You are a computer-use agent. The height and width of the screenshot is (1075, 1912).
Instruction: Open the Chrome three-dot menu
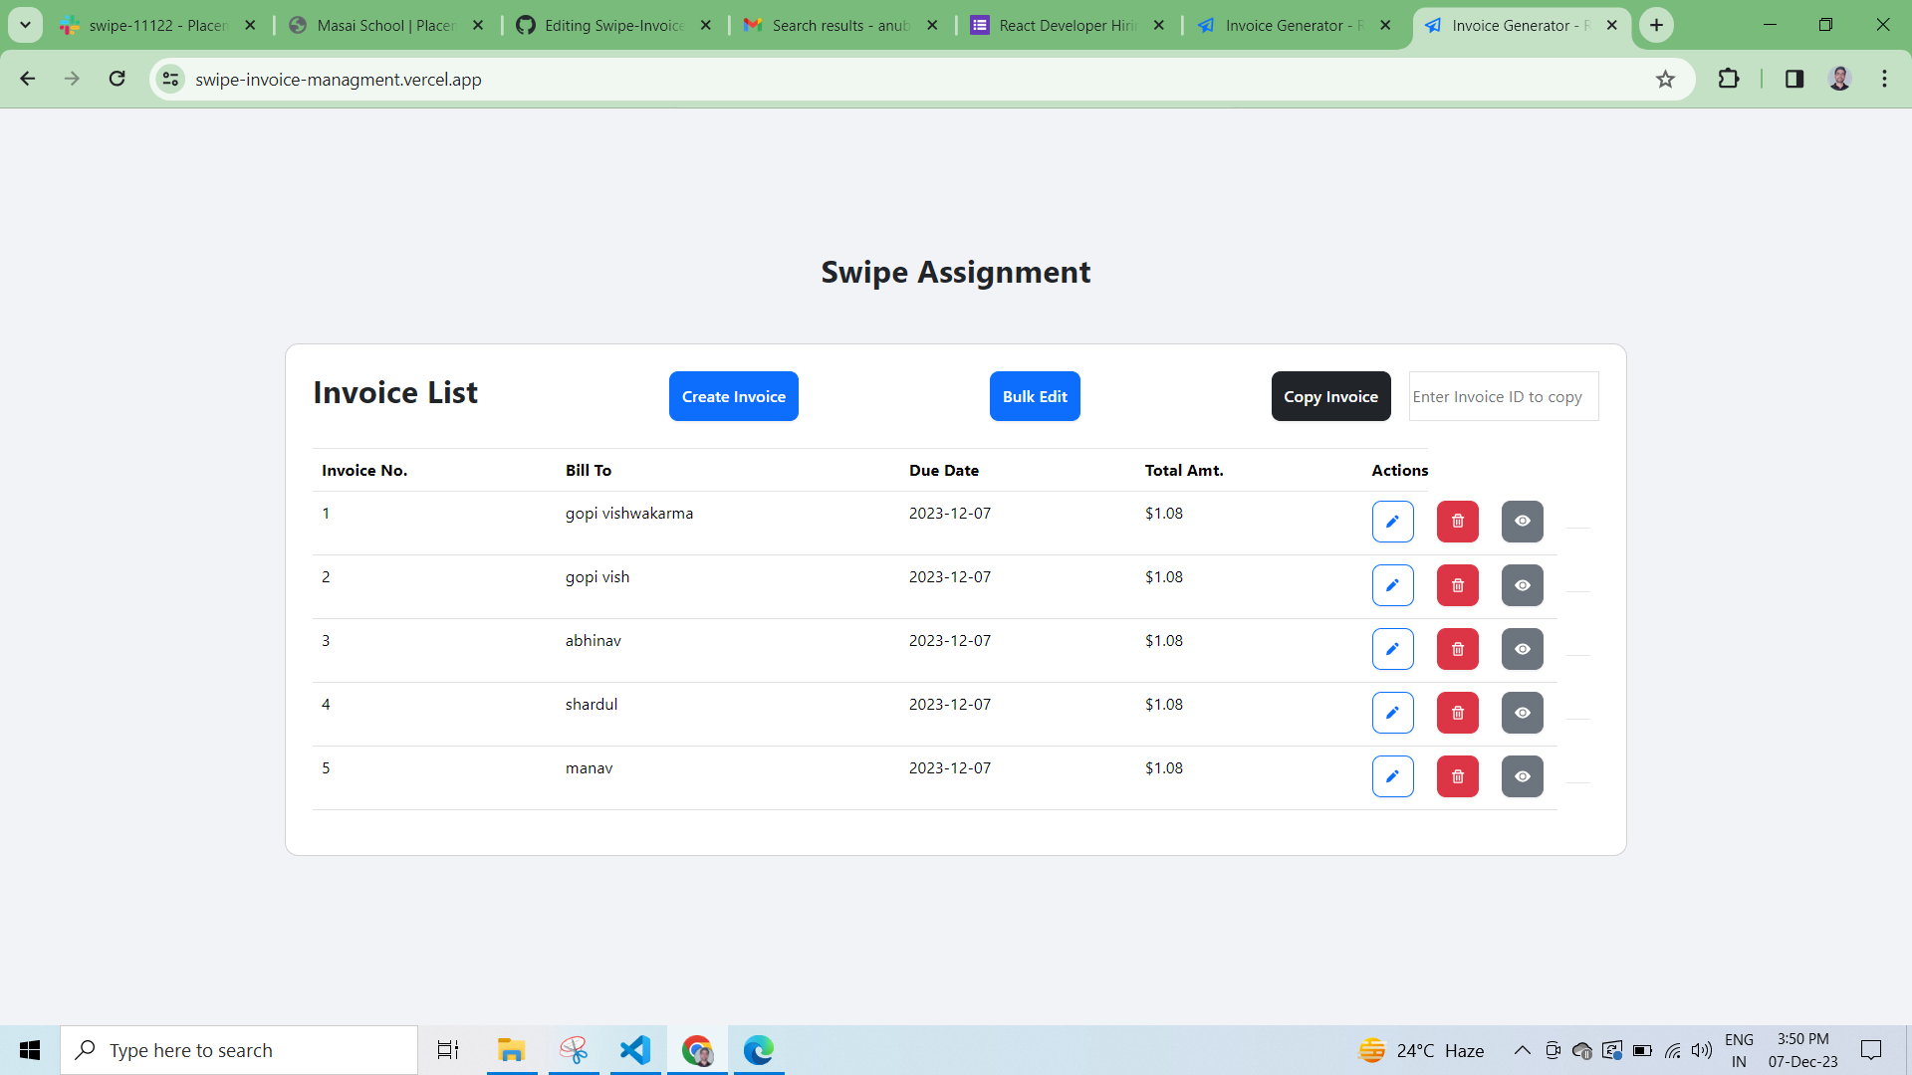pos(1884,79)
